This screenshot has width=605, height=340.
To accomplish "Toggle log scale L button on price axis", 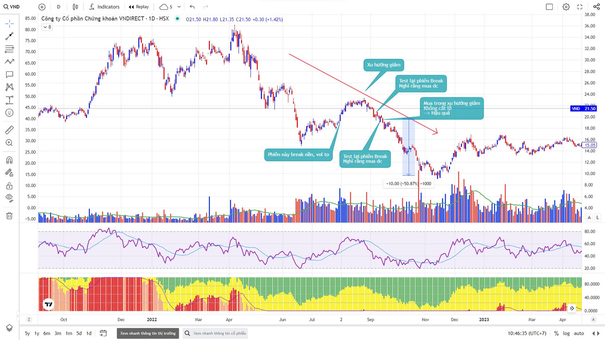I will tap(597, 217).
